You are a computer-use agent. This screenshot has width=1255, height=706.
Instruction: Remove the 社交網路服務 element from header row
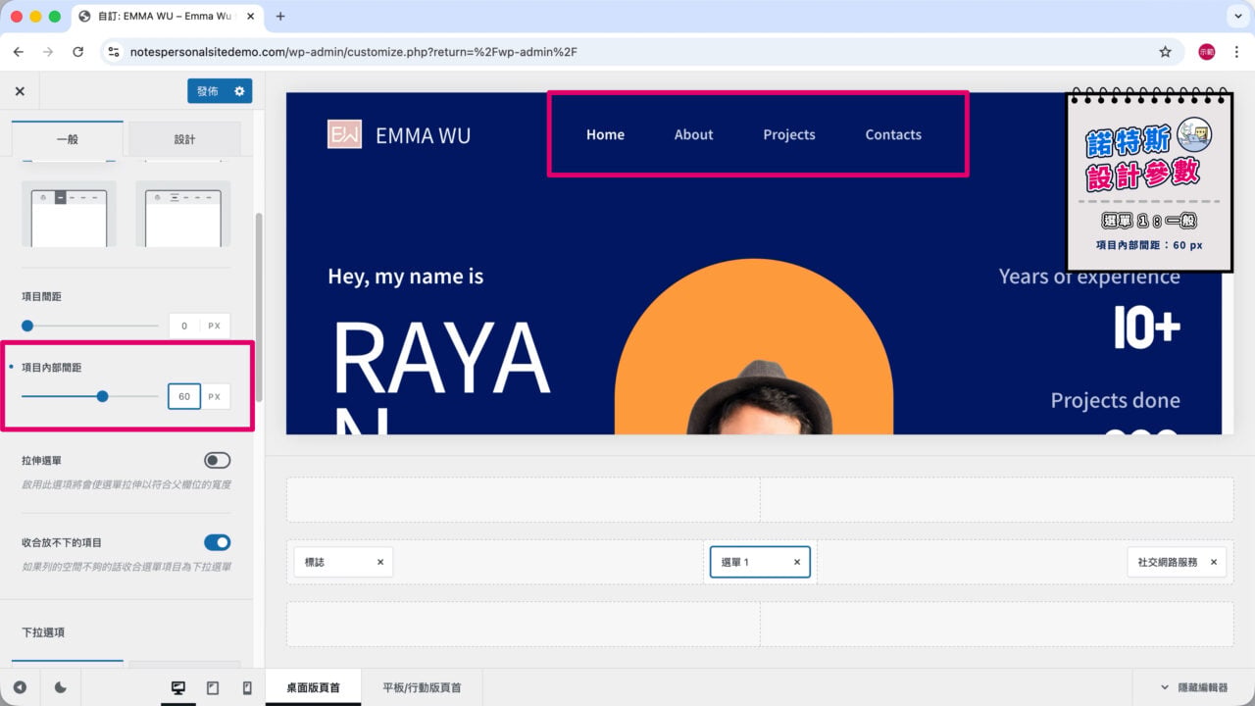[x=1213, y=562]
